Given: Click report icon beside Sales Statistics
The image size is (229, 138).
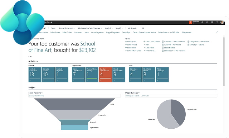Looking at the screenshot, I should (163, 48).
